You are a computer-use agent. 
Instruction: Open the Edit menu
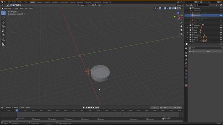9,2
